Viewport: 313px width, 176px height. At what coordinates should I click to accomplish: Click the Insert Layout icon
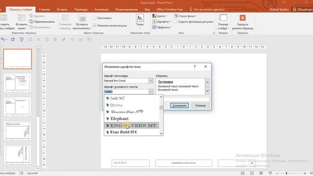[22, 18]
